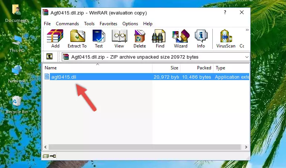Click the agt0415.dll file icon
The height and width of the screenshot is (168, 286).
pyautogui.click(x=47, y=76)
